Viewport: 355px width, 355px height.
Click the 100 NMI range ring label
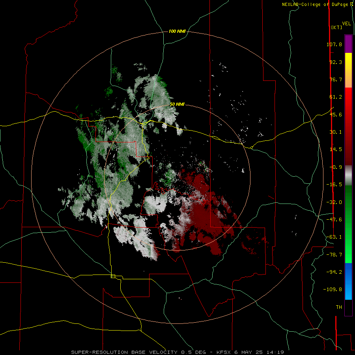click(177, 31)
